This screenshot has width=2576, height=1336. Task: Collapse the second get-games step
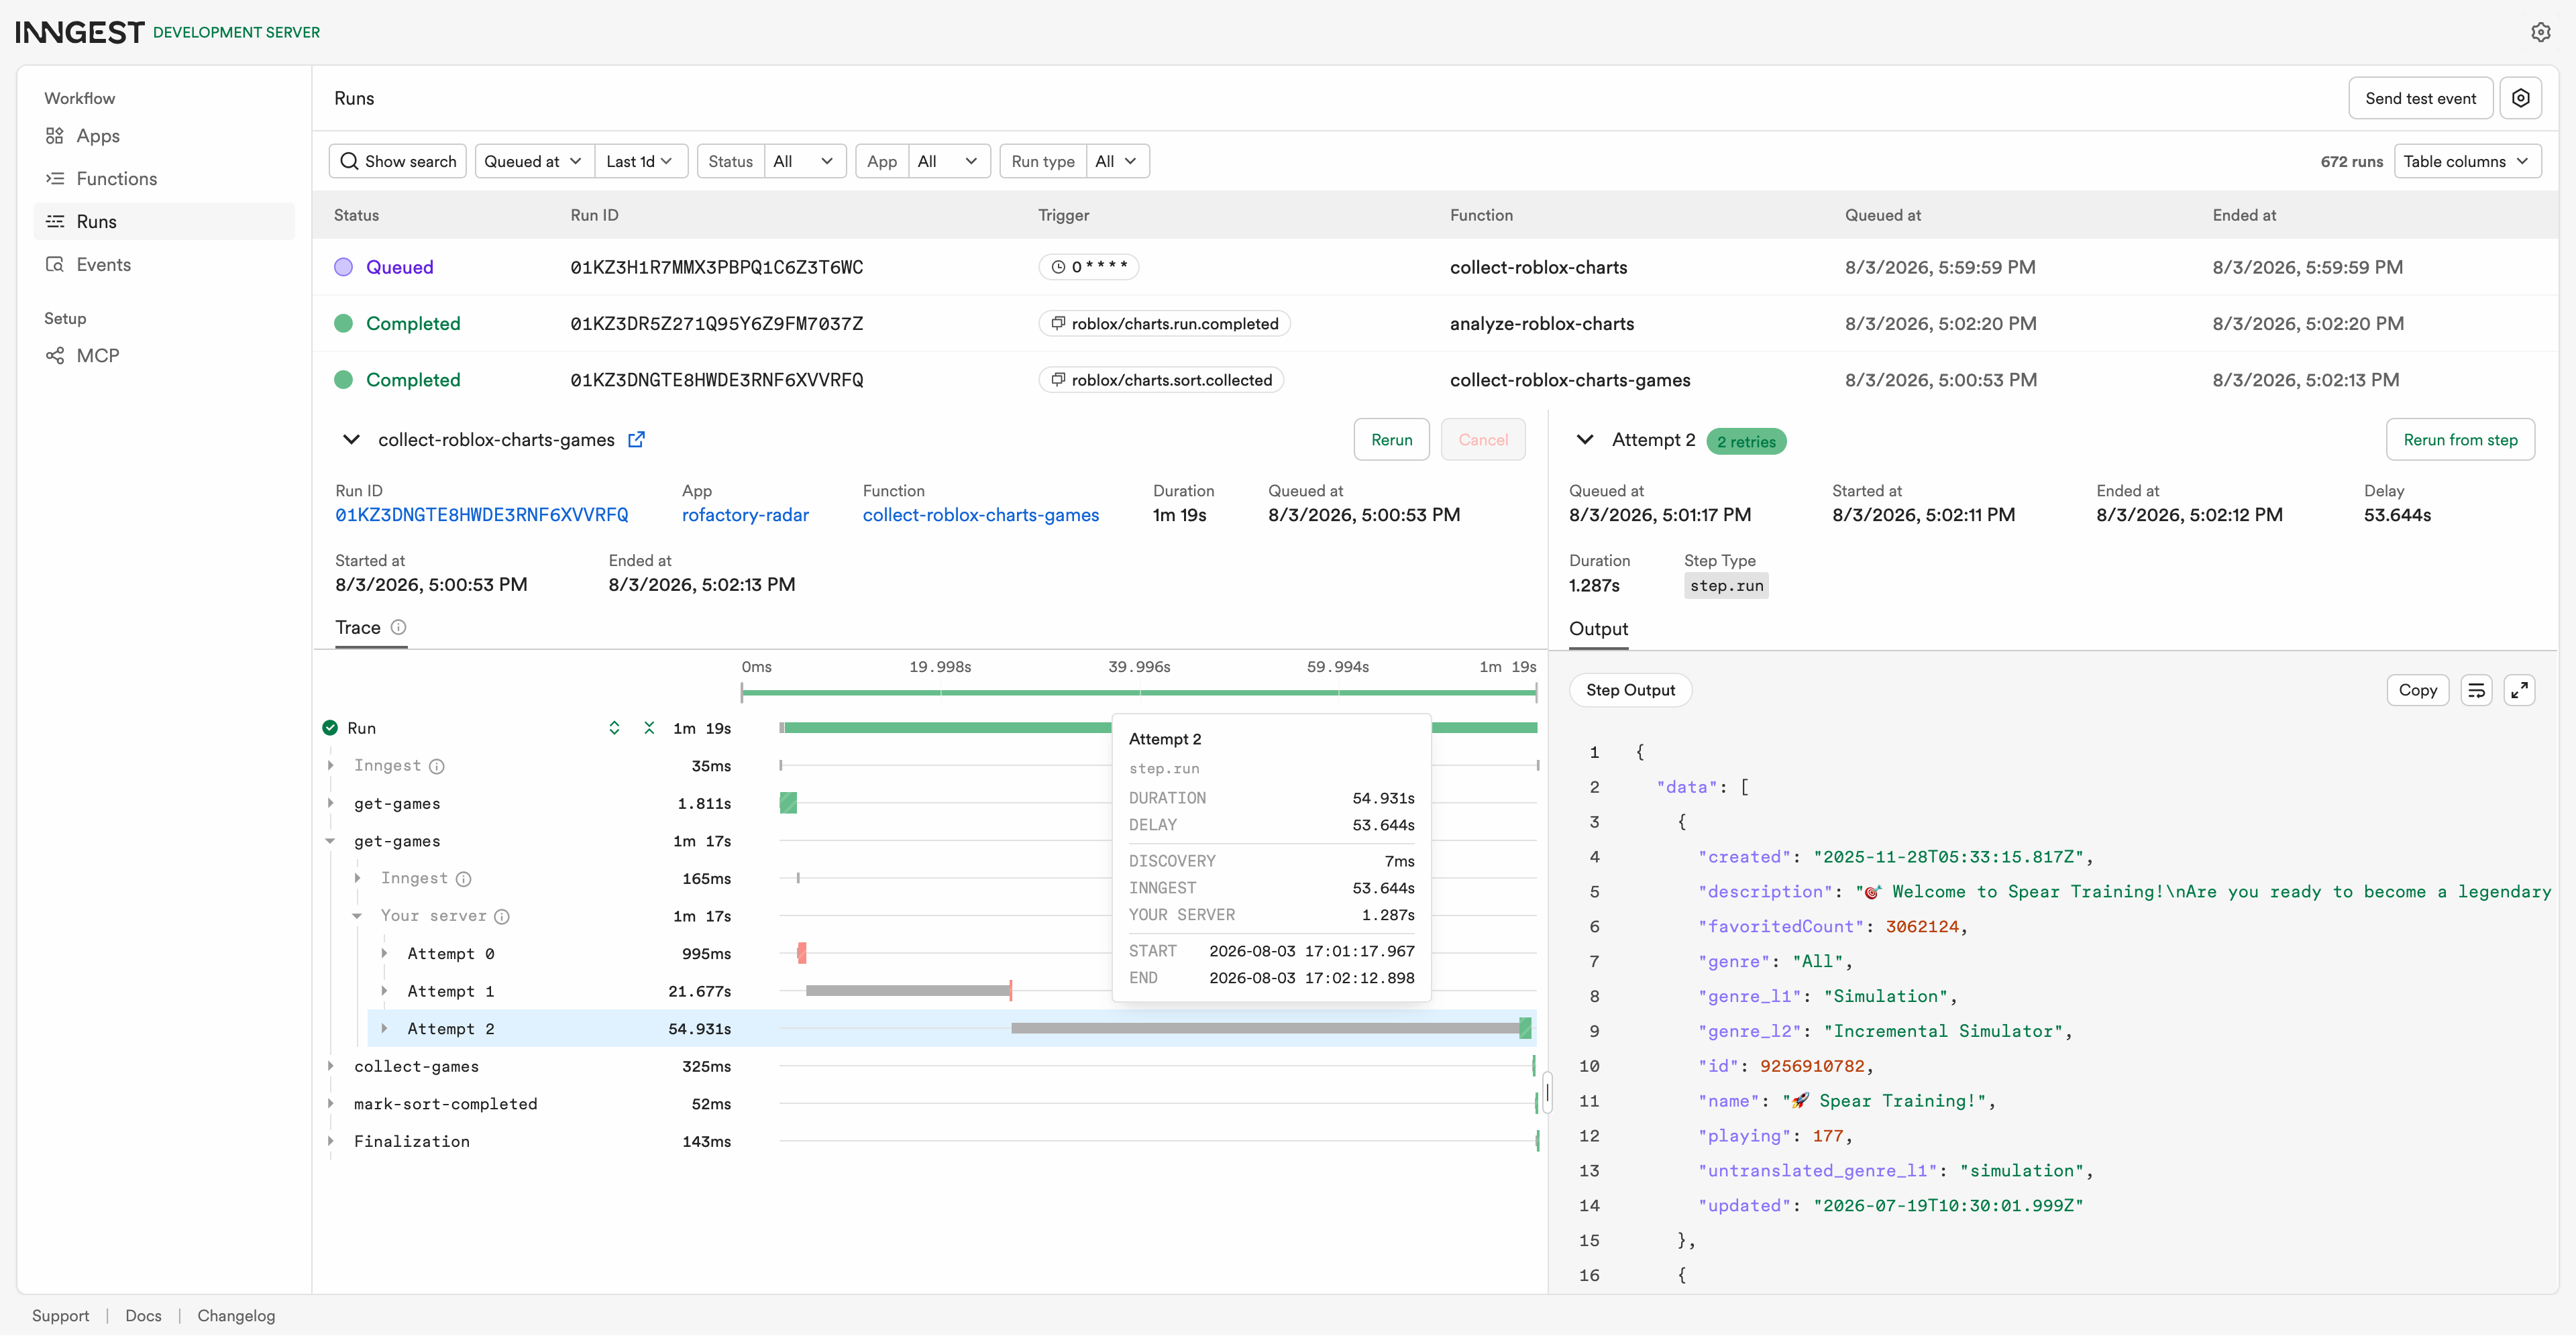tap(330, 842)
